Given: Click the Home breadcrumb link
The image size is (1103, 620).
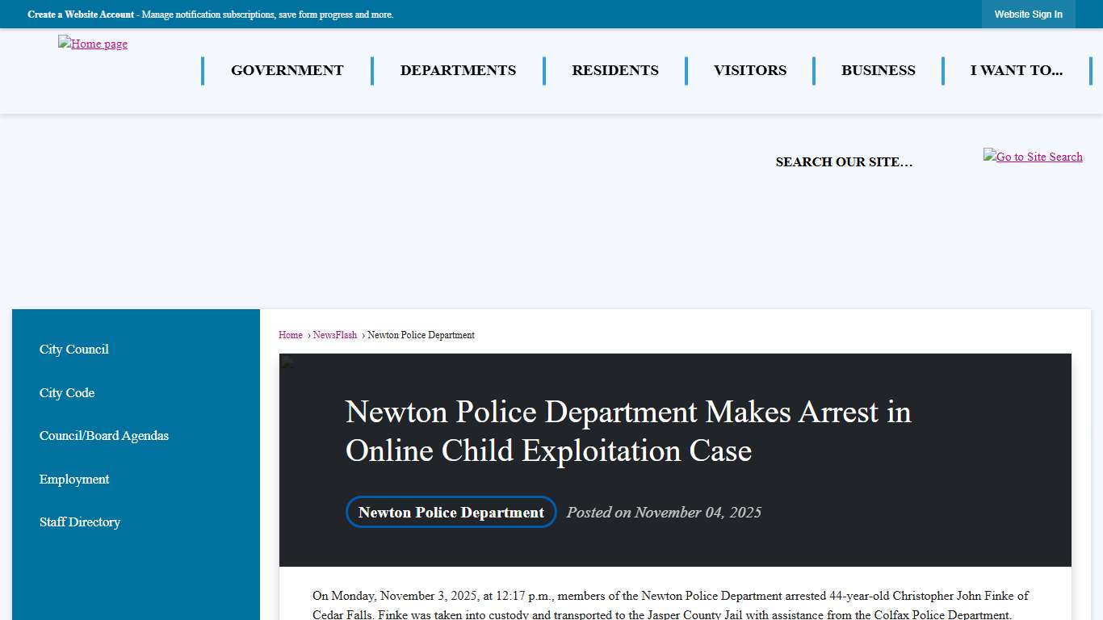Looking at the screenshot, I should (290, 334).
